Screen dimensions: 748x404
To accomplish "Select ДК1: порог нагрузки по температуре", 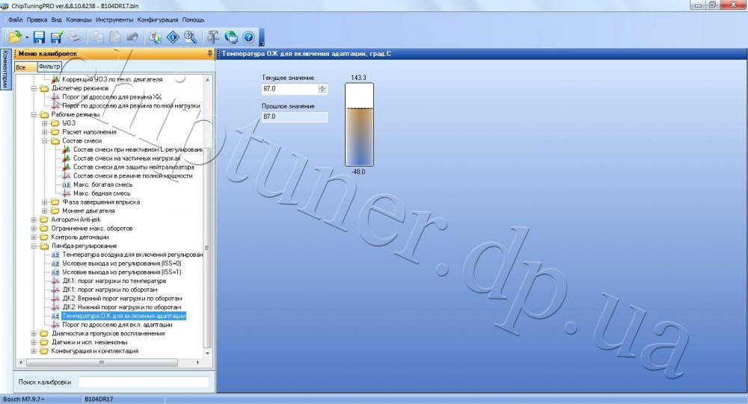I will point(114,281).
